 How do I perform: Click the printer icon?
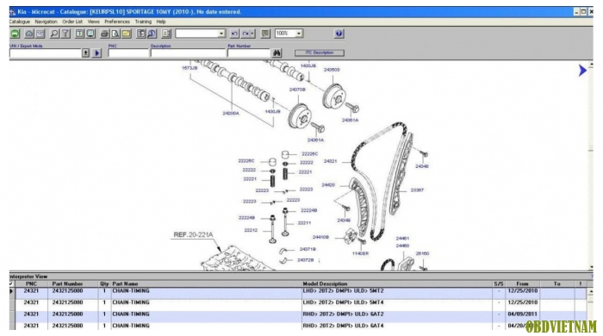104,34
